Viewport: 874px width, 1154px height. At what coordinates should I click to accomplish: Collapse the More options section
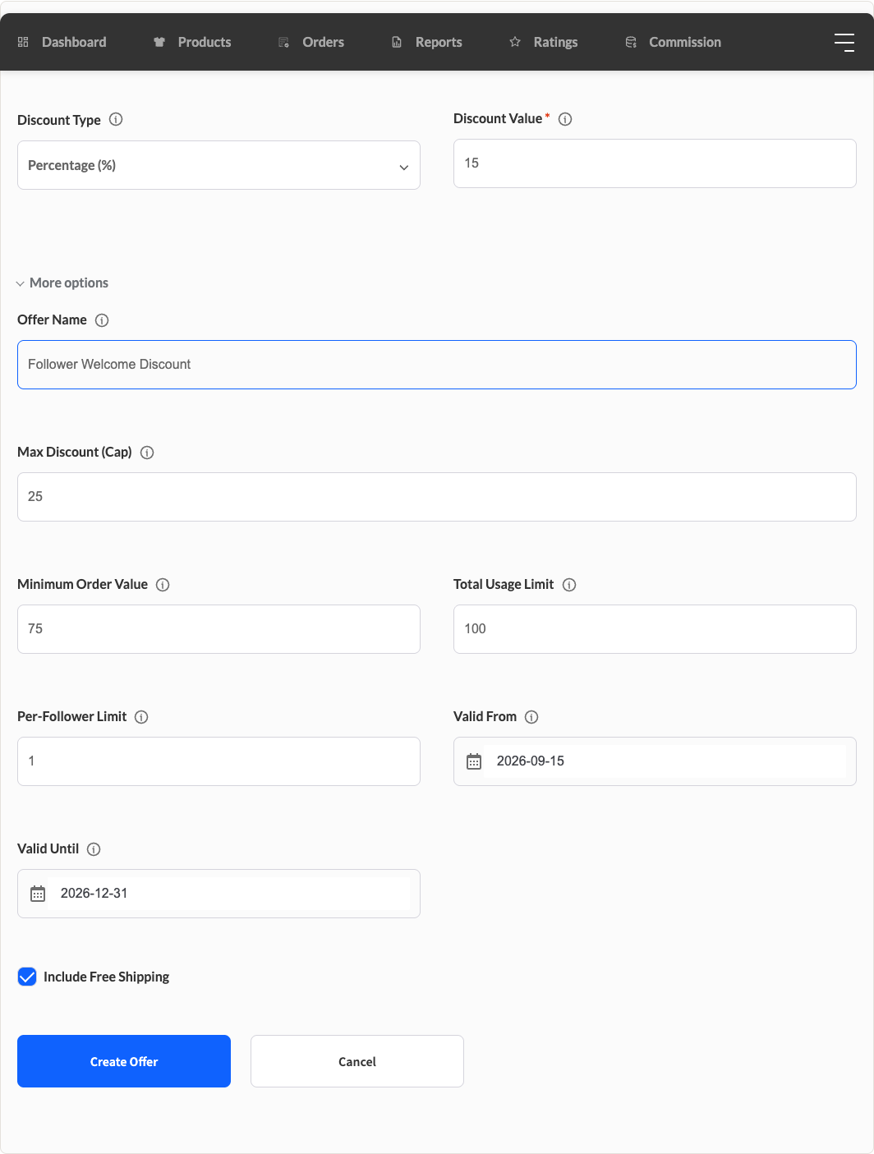[x=62, y=283]
